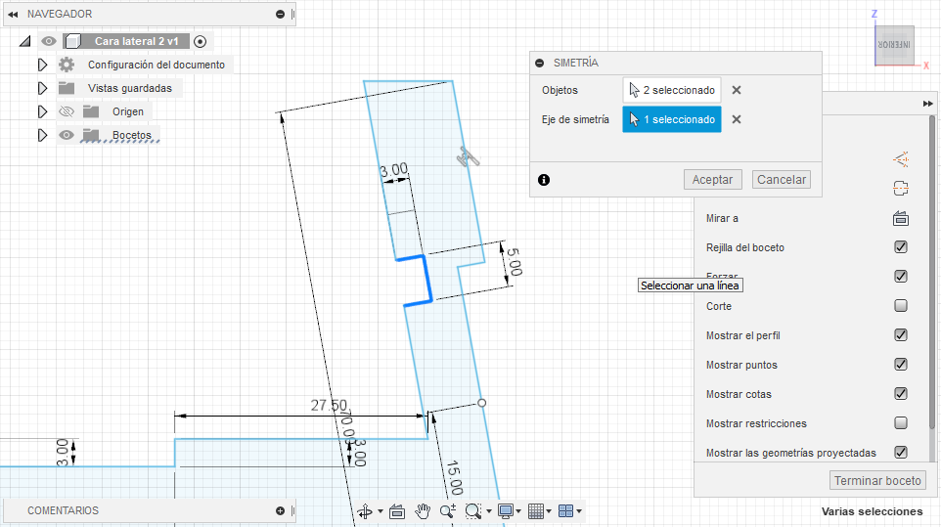Expand the Vistas guardadas node
Screen dimensions: 941x527
tap(42, 88)
